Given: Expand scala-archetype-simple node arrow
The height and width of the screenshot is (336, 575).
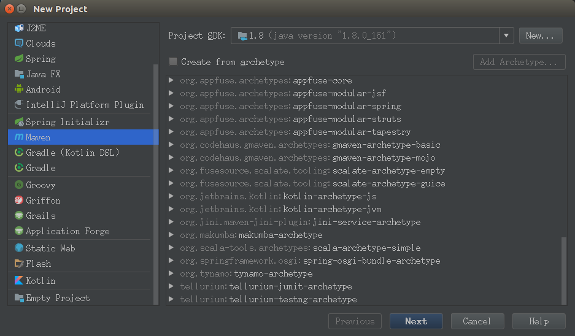Looking at the screenshot, I should [171, 248].
